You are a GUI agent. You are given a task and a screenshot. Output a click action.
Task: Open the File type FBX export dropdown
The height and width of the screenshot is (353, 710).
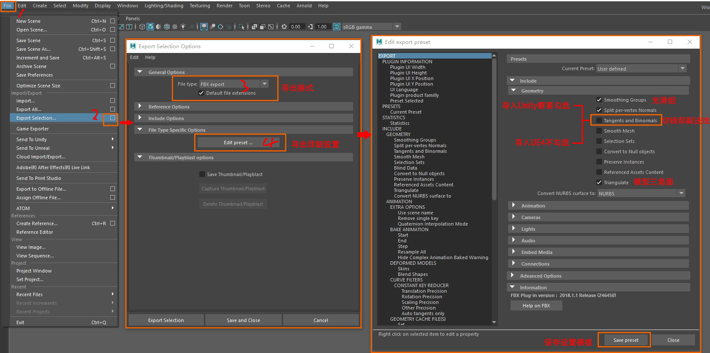click(234, 84)
